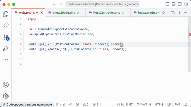Open the Explorer view in activity bar
The height and width of the screenshot is (107, 191).
[6, 14]
